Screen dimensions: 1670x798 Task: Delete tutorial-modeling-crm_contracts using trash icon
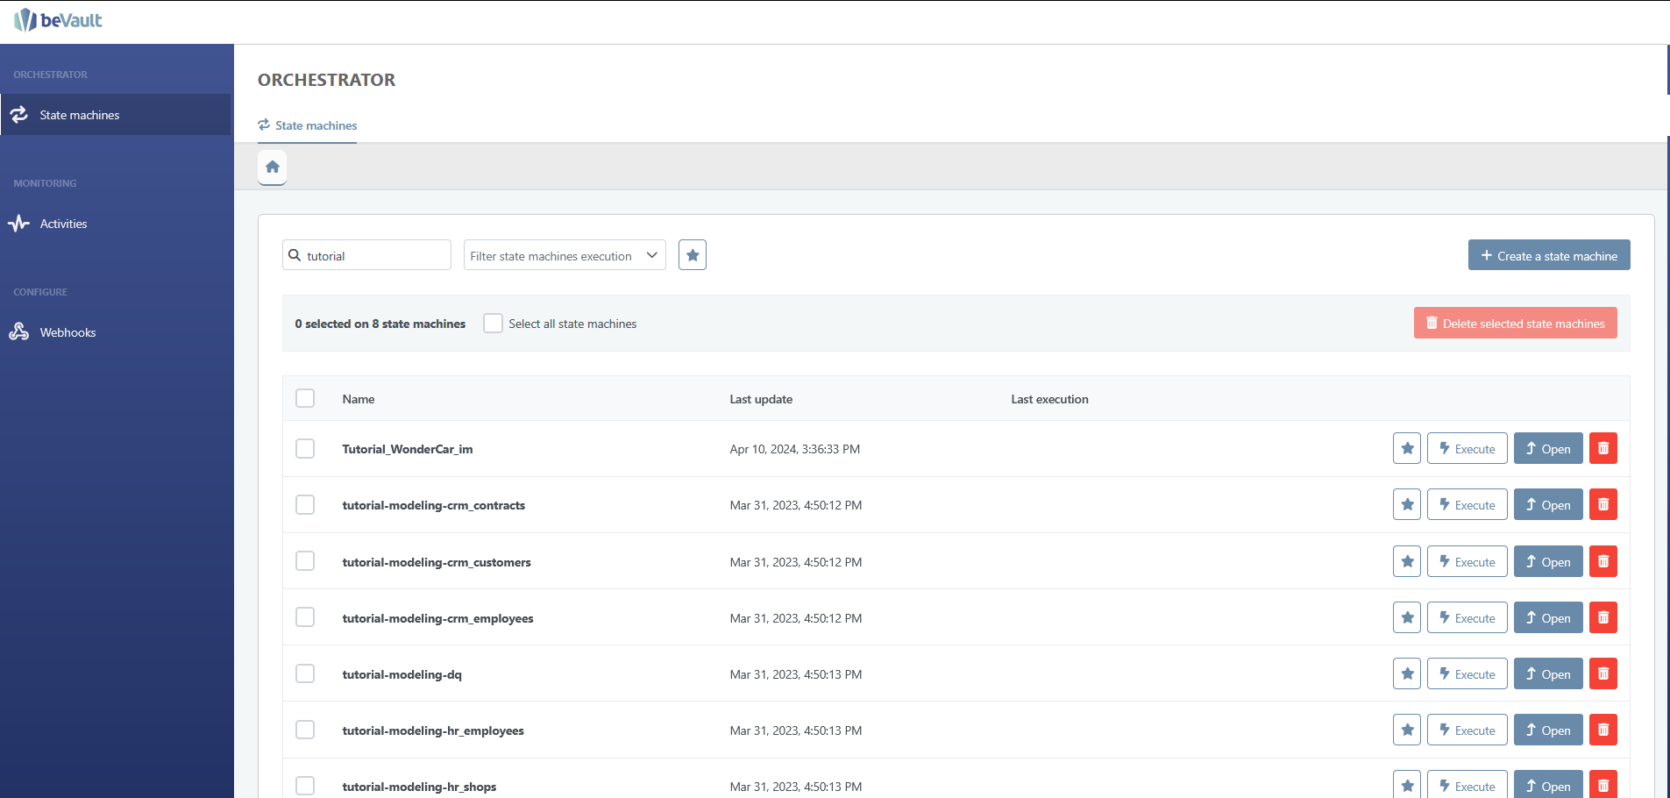[1602, 504]
